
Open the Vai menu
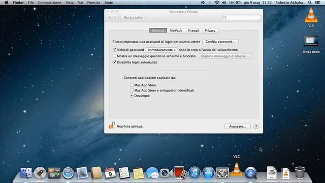(x=80, y=3)
